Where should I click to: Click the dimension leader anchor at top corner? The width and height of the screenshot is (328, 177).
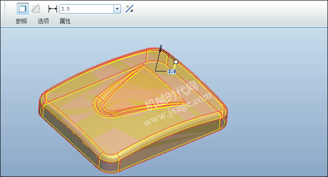coord(161,48)
